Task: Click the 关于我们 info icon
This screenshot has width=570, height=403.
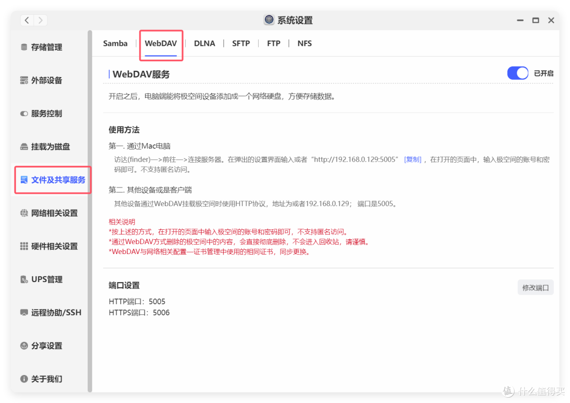Action: coord(24,379)
